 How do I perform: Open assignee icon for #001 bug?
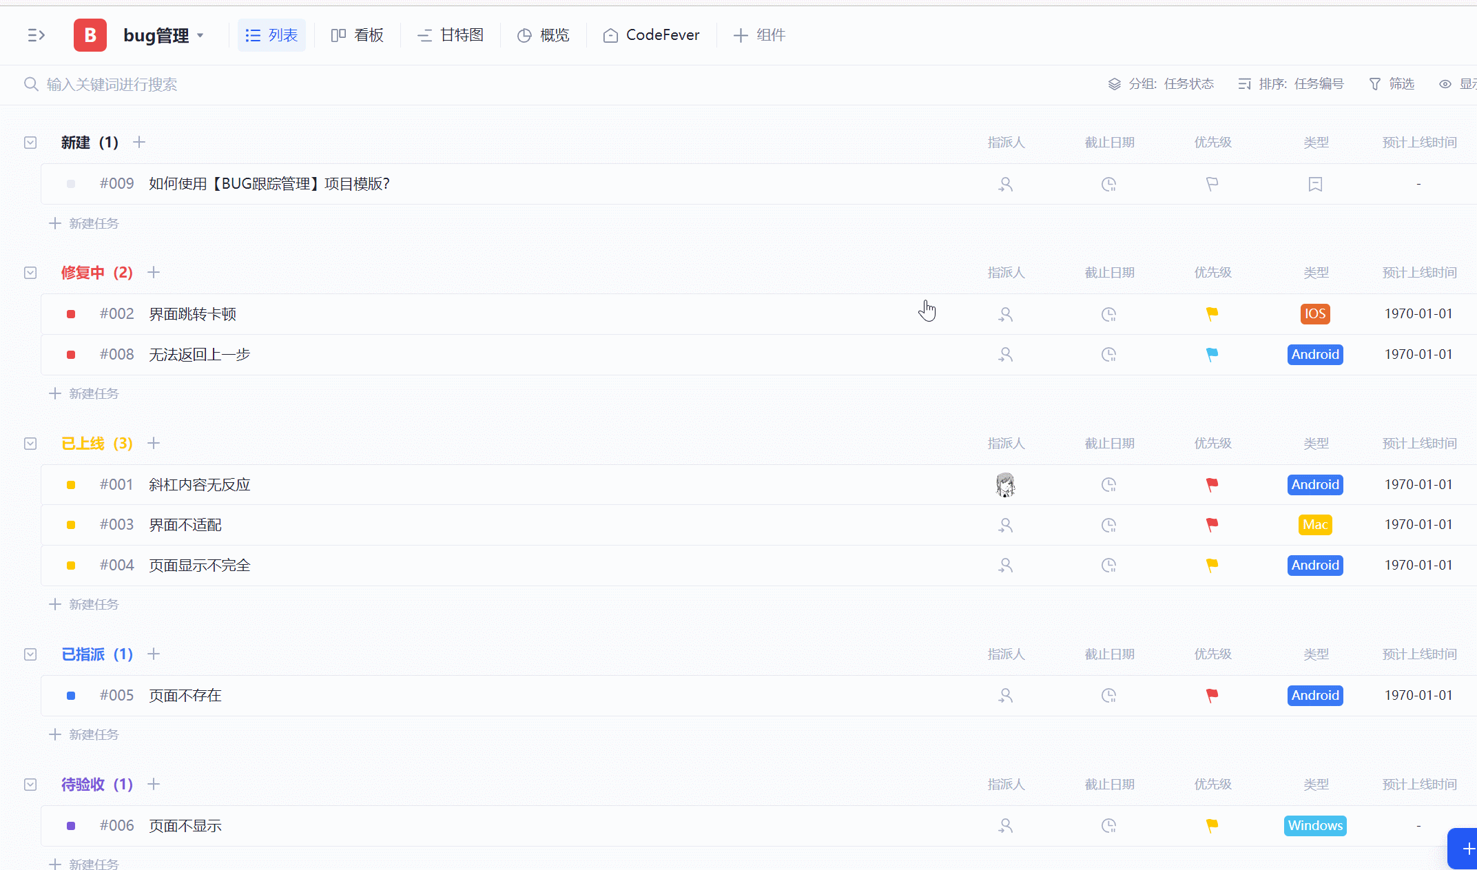pos(1004,484)
